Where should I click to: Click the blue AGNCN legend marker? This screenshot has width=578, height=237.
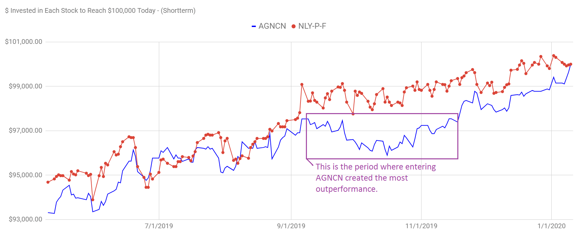click(x=254, y=26)
